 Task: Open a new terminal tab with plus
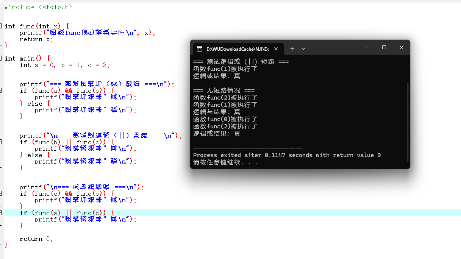pos(292,48)
